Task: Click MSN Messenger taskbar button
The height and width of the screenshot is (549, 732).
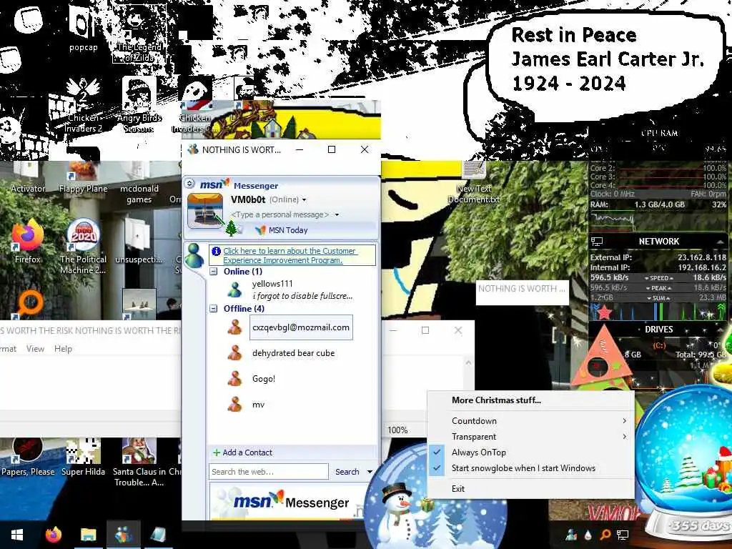Action: [x=123, y=535]
